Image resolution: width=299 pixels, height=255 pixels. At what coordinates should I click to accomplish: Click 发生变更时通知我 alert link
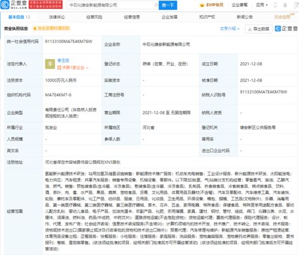tap(52, 28)
